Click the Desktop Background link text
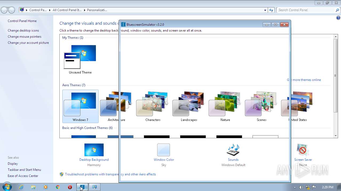The height and width of the screenshot is (191, 341). pos(94,160)
